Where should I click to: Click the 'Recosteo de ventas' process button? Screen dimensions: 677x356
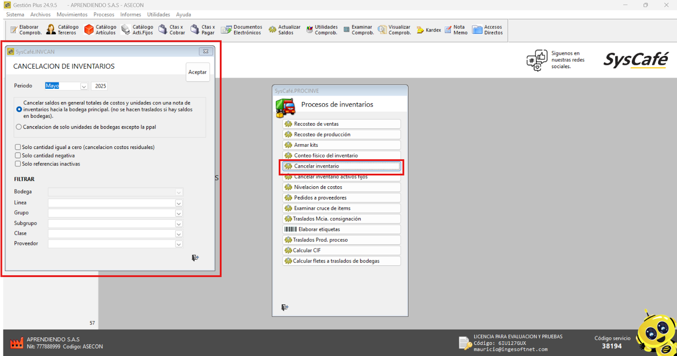[341, 124]
